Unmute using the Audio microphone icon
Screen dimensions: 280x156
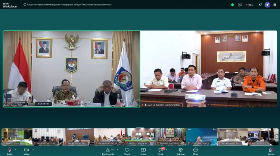(9, 150)
